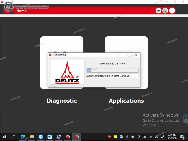Screen dimensions: 188x141
Task: Click the battery status tray icon
Action: pos(145,137)
